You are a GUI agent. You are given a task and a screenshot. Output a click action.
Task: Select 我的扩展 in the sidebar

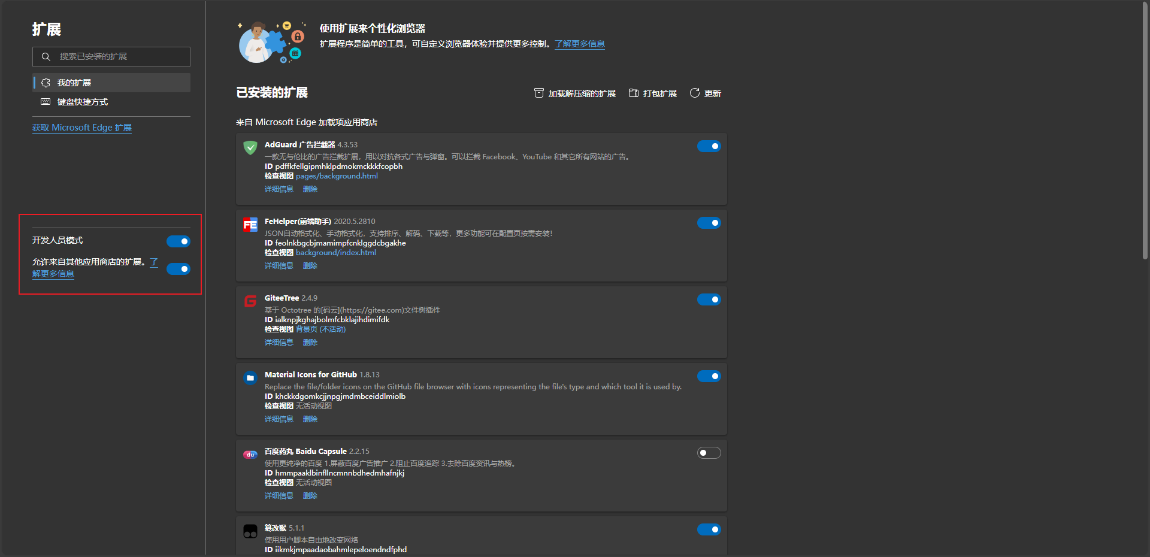point(111,83)
